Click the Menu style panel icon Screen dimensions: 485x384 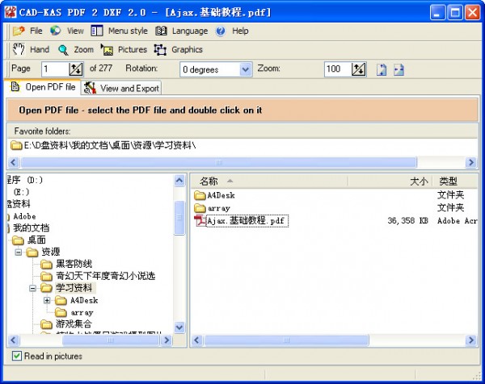coord(97,31)
